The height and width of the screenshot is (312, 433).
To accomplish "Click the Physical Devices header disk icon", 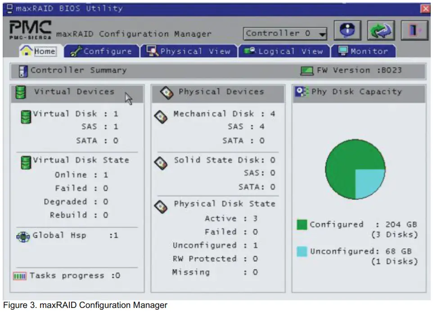I will point(167,92).
